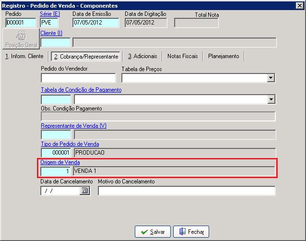Screen dimensions: 306x241
Task: Click the Data de Cancelamento date field
Action: (60, 191)
